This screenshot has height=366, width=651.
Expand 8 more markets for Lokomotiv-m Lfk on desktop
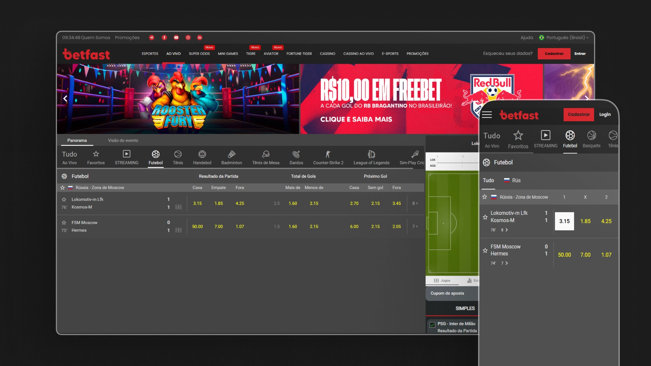[x=415, y=203]
